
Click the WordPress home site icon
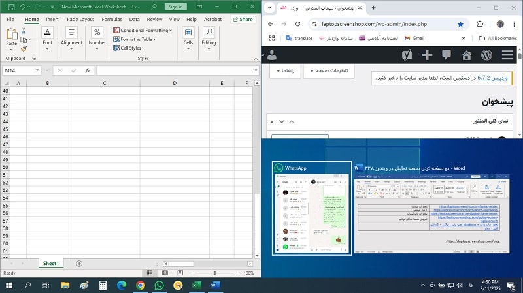tap(466, 55)
